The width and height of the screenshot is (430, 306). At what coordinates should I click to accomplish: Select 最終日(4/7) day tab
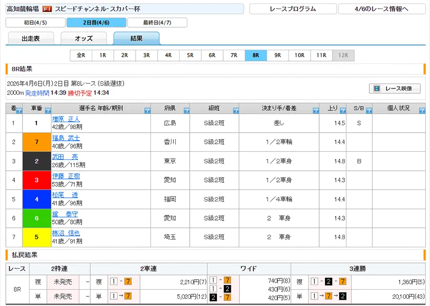point(157,22)
